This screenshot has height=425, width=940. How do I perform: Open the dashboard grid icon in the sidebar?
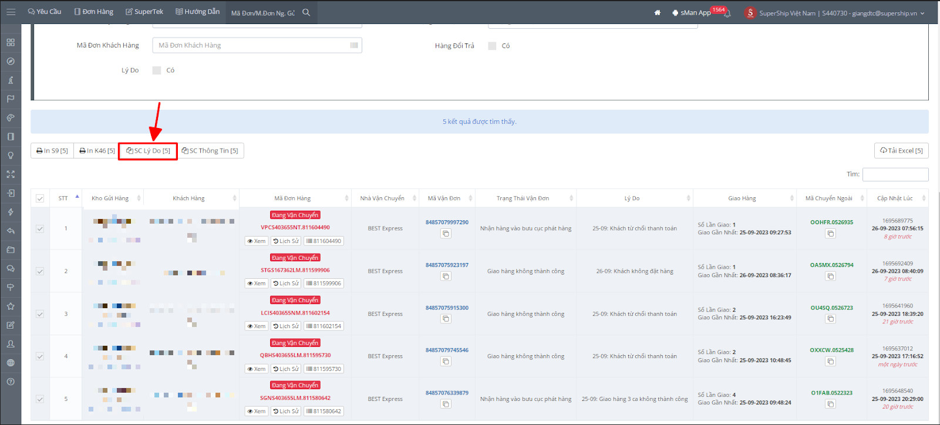11,42
